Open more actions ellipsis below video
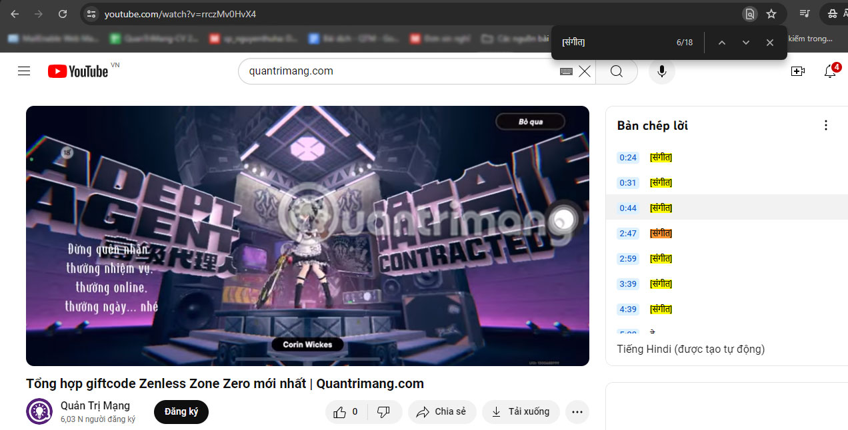This screenshot has width=848, height=430. pos(577,412)
